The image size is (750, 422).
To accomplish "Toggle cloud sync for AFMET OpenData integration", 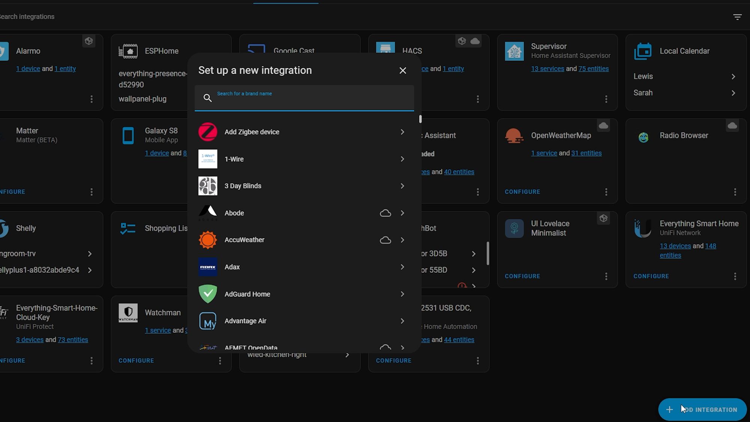I will coord(385,347).
